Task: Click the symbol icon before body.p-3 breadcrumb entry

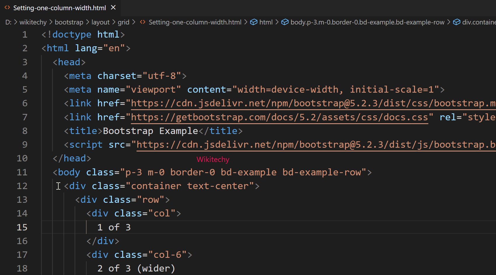Action: click(285, 22)
